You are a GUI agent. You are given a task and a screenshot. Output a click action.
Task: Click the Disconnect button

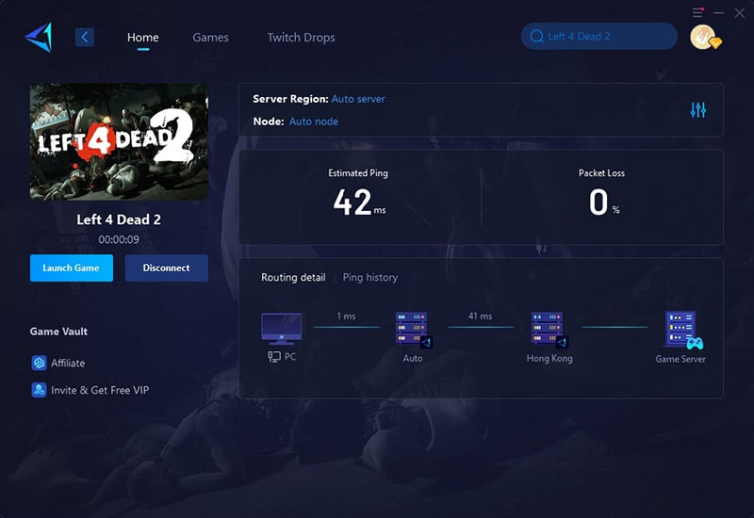click(166, 268)
